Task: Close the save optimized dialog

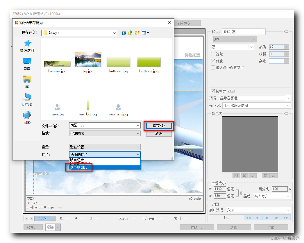Action: tap(169, 23)
